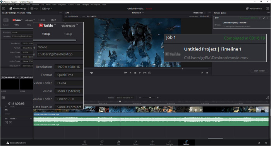Expand the right panel toggle icon beside Render Queue

click(268, 8)
